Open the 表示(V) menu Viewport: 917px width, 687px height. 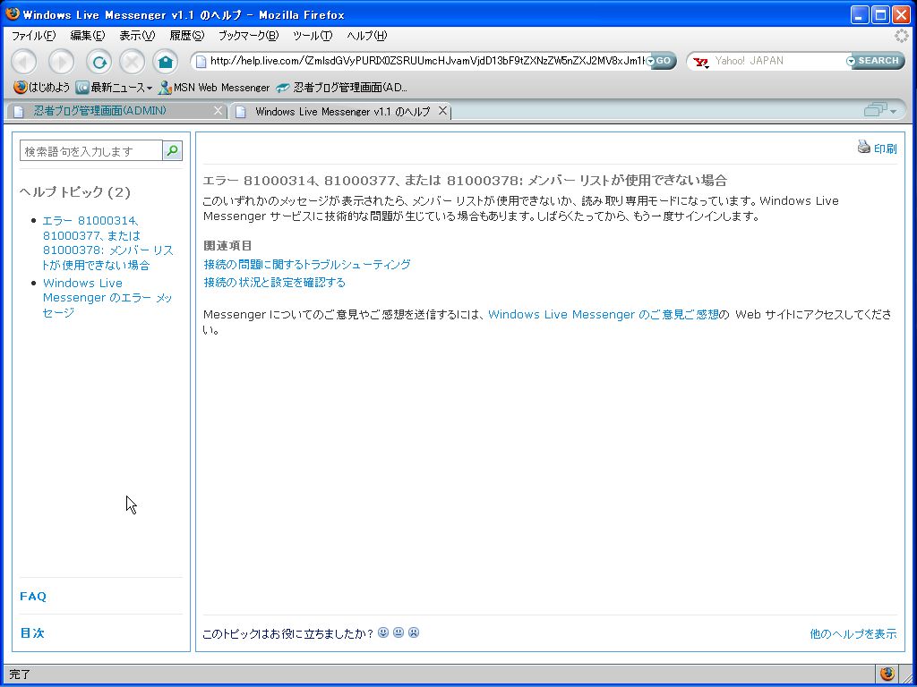pyautogui.click(x=137, y=36)
